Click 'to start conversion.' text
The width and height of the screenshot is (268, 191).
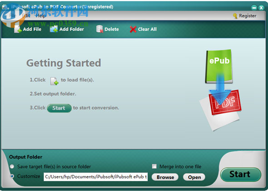96,108
